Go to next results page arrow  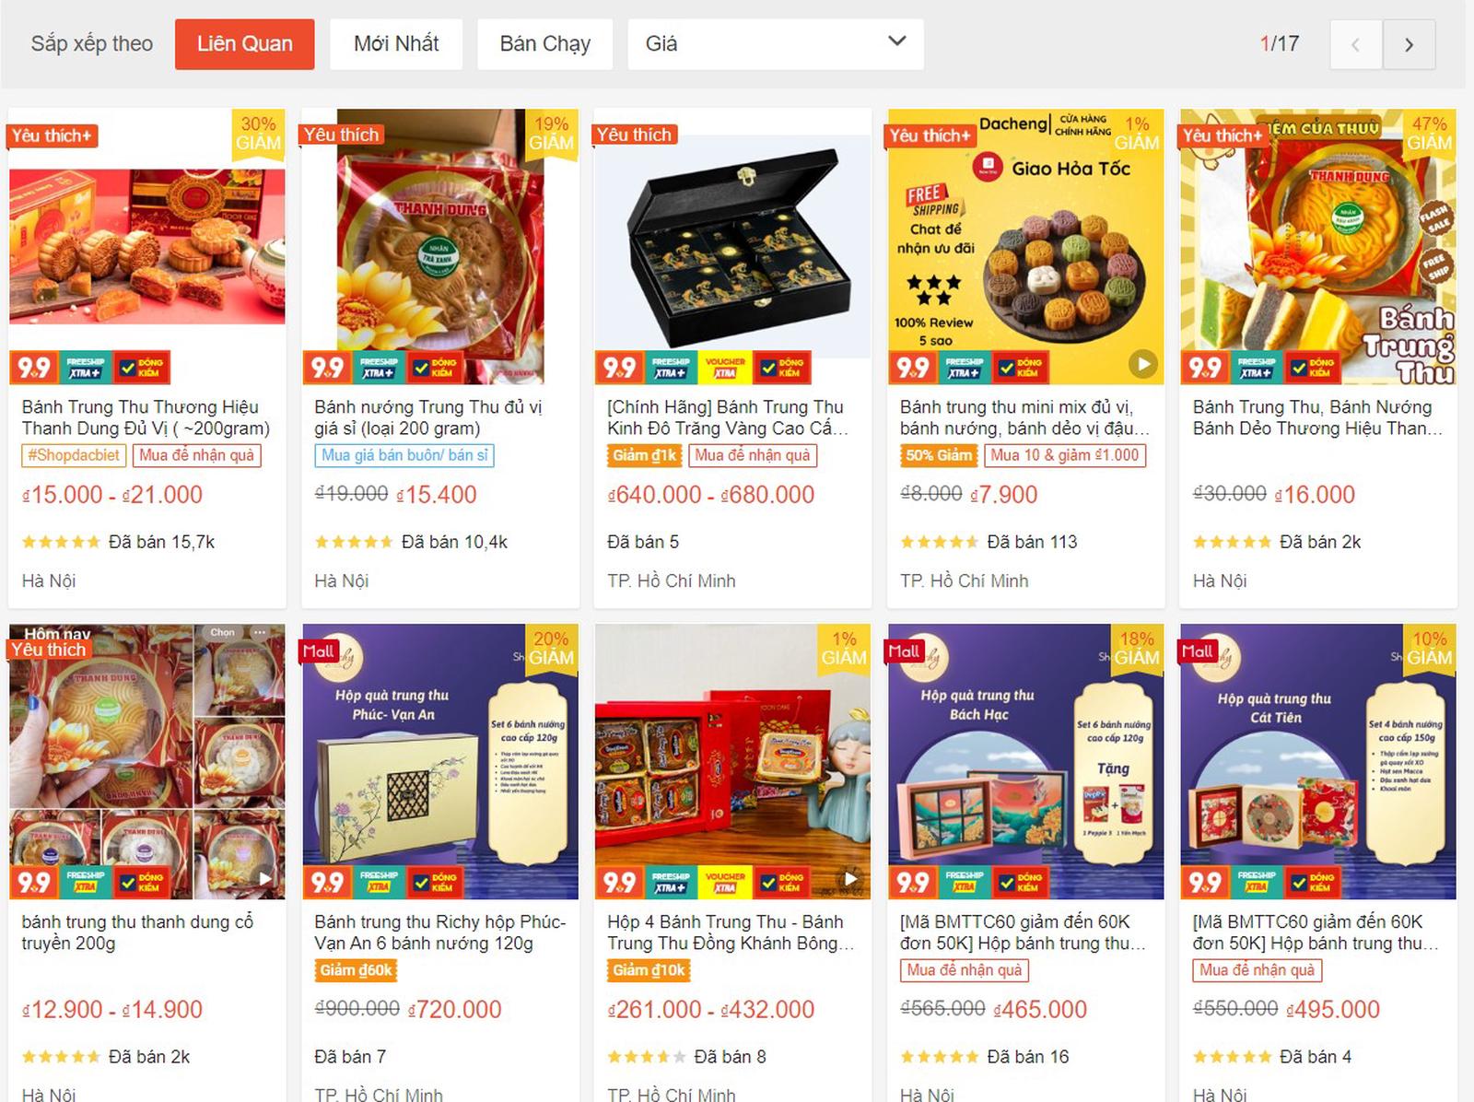pos(1409,44)
